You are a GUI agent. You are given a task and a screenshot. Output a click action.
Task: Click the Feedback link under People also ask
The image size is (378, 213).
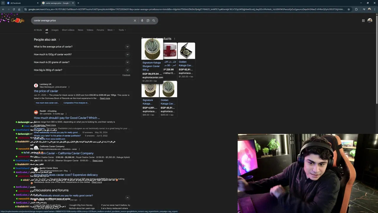coord(126,75)
